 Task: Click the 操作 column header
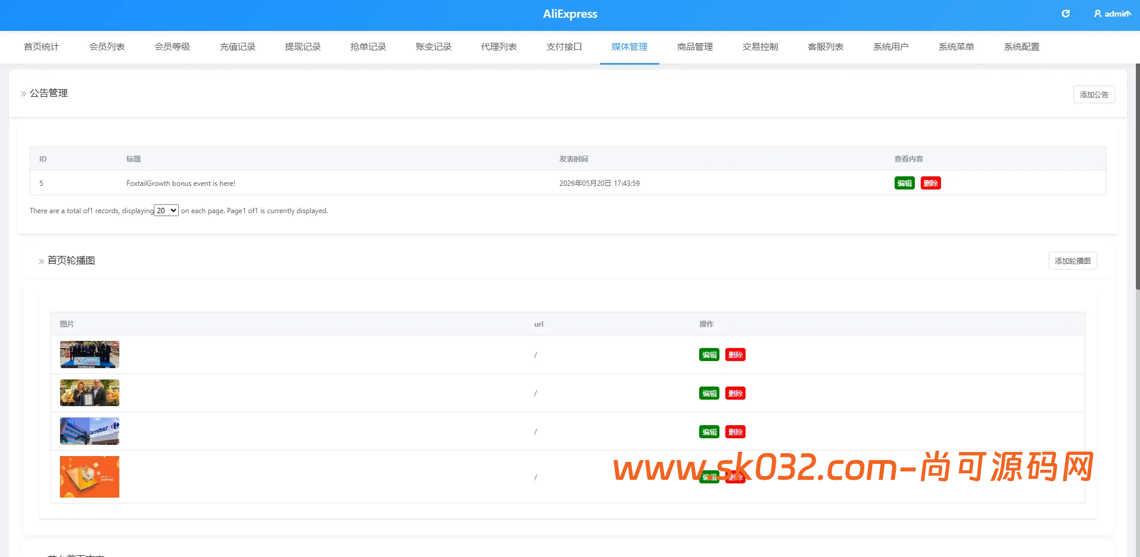click(x=706, y=324)
